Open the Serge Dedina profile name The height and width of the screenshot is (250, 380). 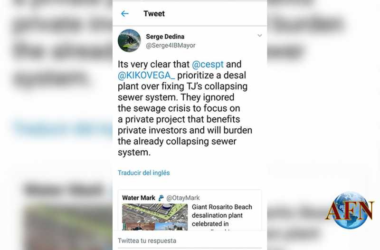coord(165,37)
